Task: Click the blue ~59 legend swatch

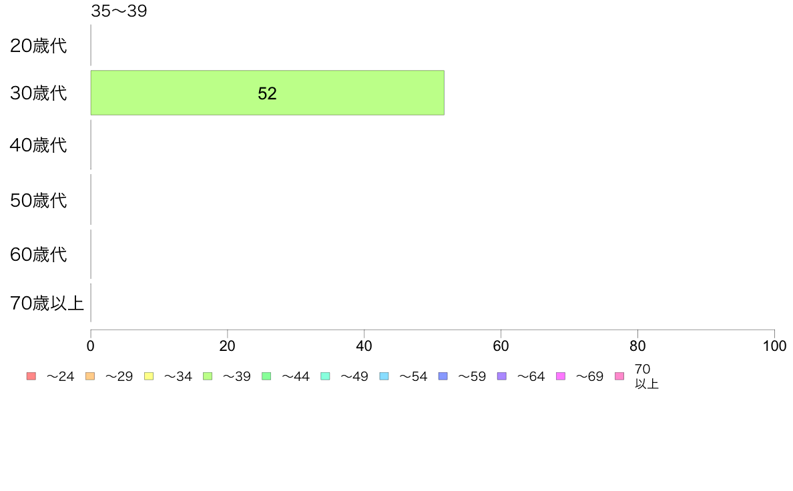Action: (443, 376)
